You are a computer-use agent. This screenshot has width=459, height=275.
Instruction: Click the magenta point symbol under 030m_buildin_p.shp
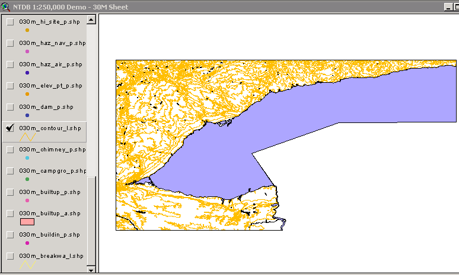point(27,243)
